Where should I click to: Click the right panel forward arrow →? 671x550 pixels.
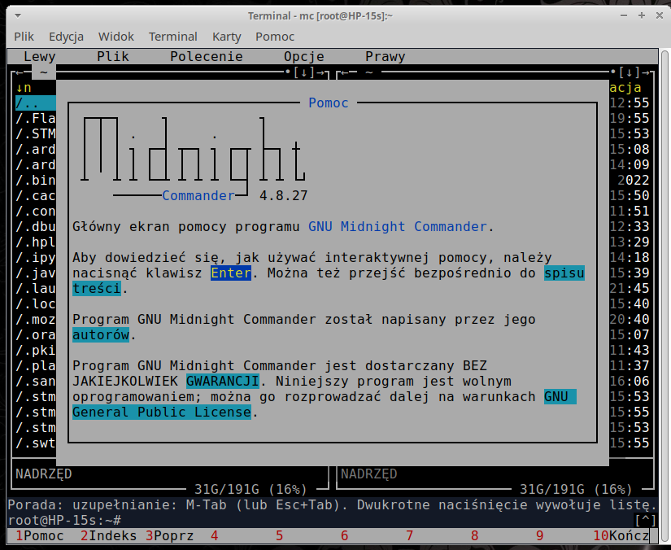pyautogui.click(x=645, y=72)
